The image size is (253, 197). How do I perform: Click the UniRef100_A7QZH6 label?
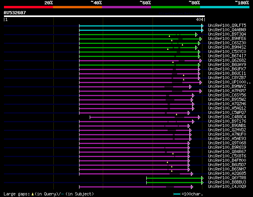pos(227,104)
